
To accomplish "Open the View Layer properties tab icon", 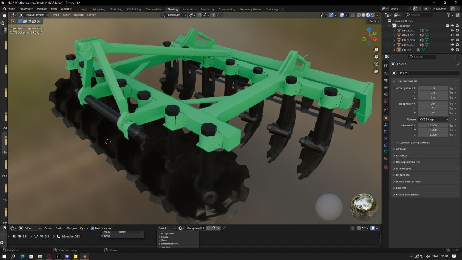I will [x=385, y=87].
